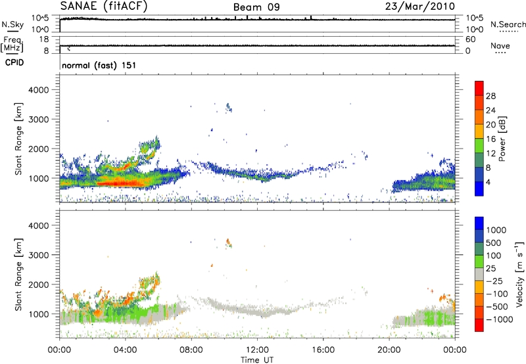Click the Power [dB] colorbar label
The image size is (526, 364).
tap(502, 139)
